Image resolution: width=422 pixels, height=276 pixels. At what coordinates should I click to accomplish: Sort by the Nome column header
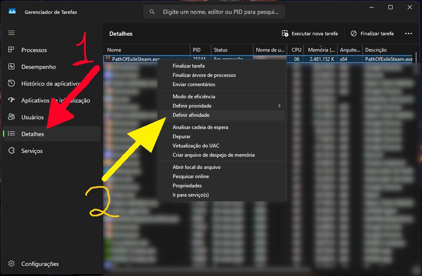pos(146,50)
